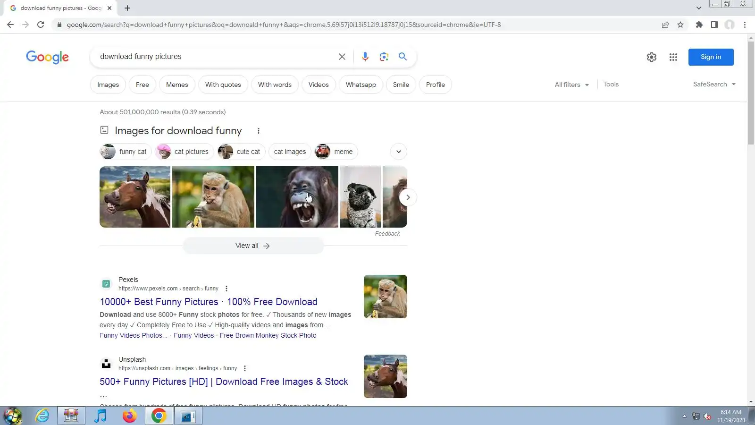755x425 pixels.
Task: Open the SafeSearch dropdown
Action: (714, 84)
